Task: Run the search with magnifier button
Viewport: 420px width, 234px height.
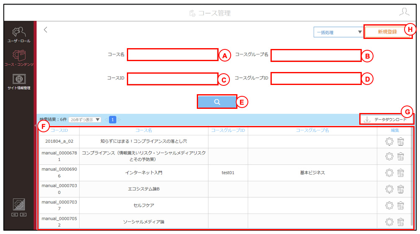Action: coord(217,102)
